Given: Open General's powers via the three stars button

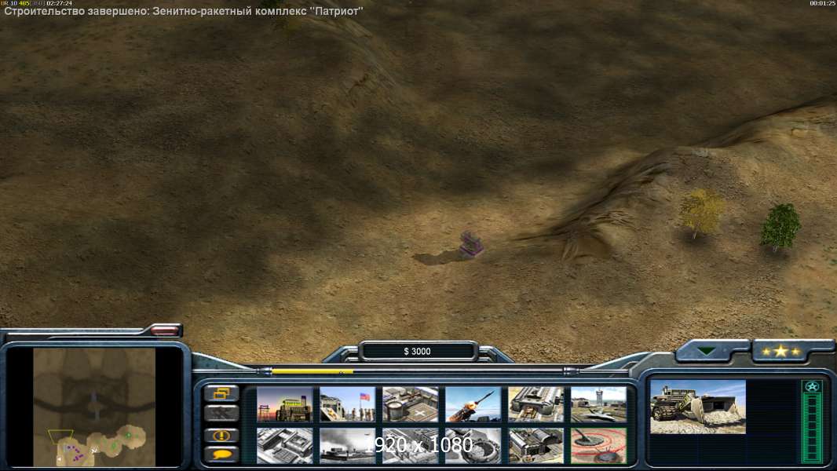Looking at the screenshot, I should 780,351.
